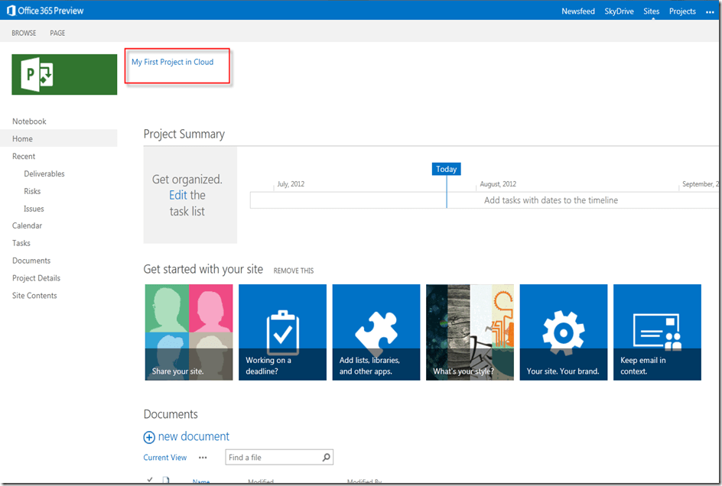
Task: Open the ellipsis menu in top navigation
Action: coord(710,11)
